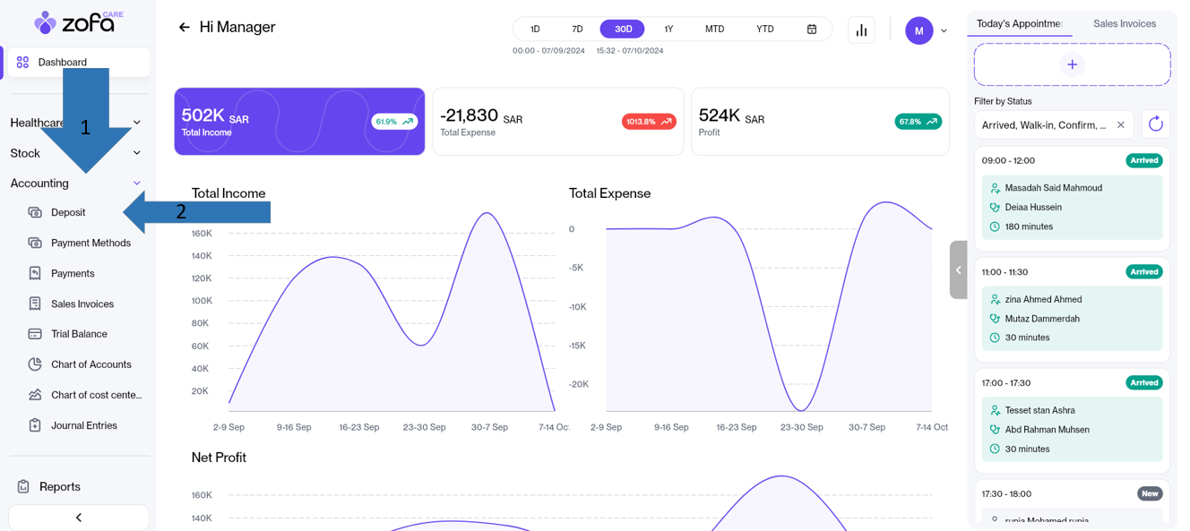Collapse the sidebar with bottom arrow button
1190x531 pixels.
coord(79,518)
